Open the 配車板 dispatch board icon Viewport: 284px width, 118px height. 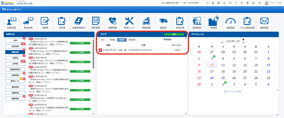[x=214, y=22]
